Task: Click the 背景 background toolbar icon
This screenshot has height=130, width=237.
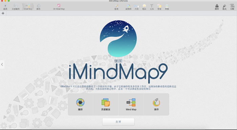Action: point(159,7)
